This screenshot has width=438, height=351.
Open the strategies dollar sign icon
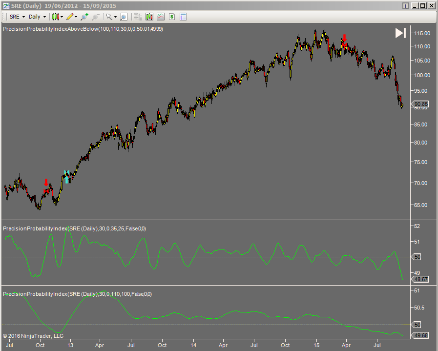coord(172,17)
